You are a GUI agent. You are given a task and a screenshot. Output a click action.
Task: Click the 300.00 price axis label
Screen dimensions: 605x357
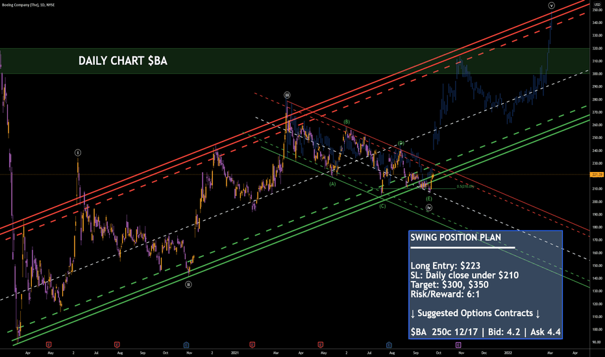point(597,74)
